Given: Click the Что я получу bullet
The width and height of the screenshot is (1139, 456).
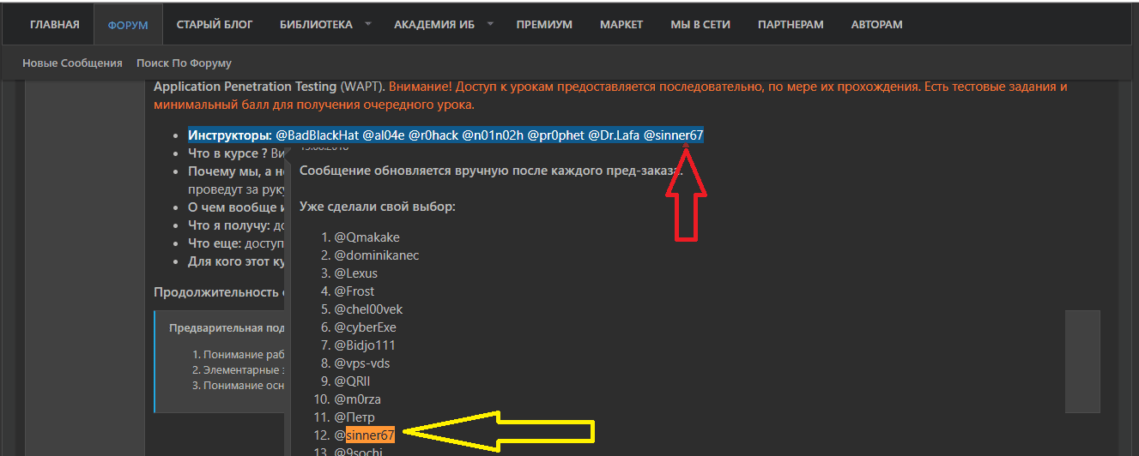Looking at the screenshot, I should [230, 225].
